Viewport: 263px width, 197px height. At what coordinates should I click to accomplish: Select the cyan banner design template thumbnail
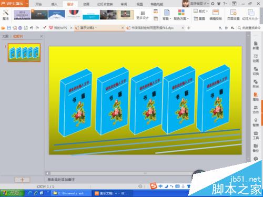pos(91,15)
